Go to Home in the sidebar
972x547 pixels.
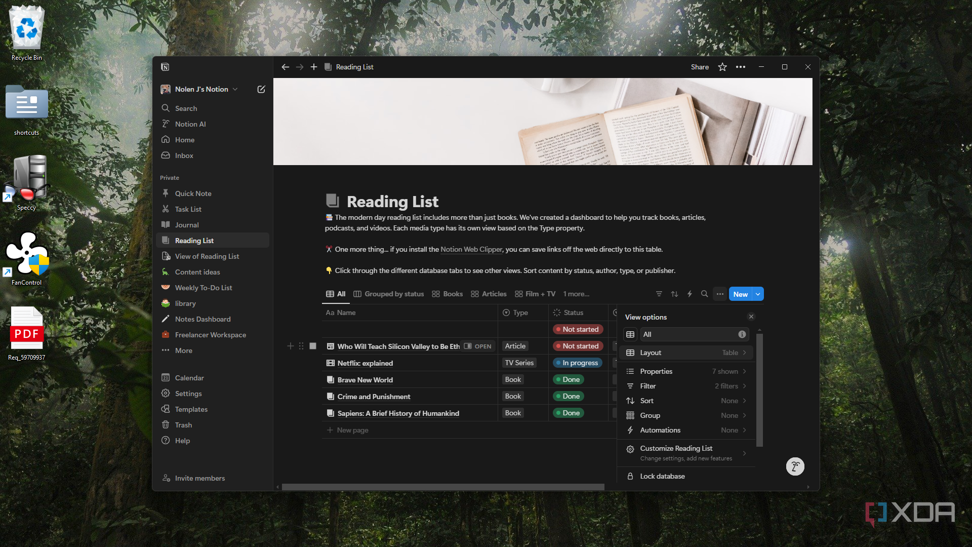pyautogui.click(x=213, y=140)
